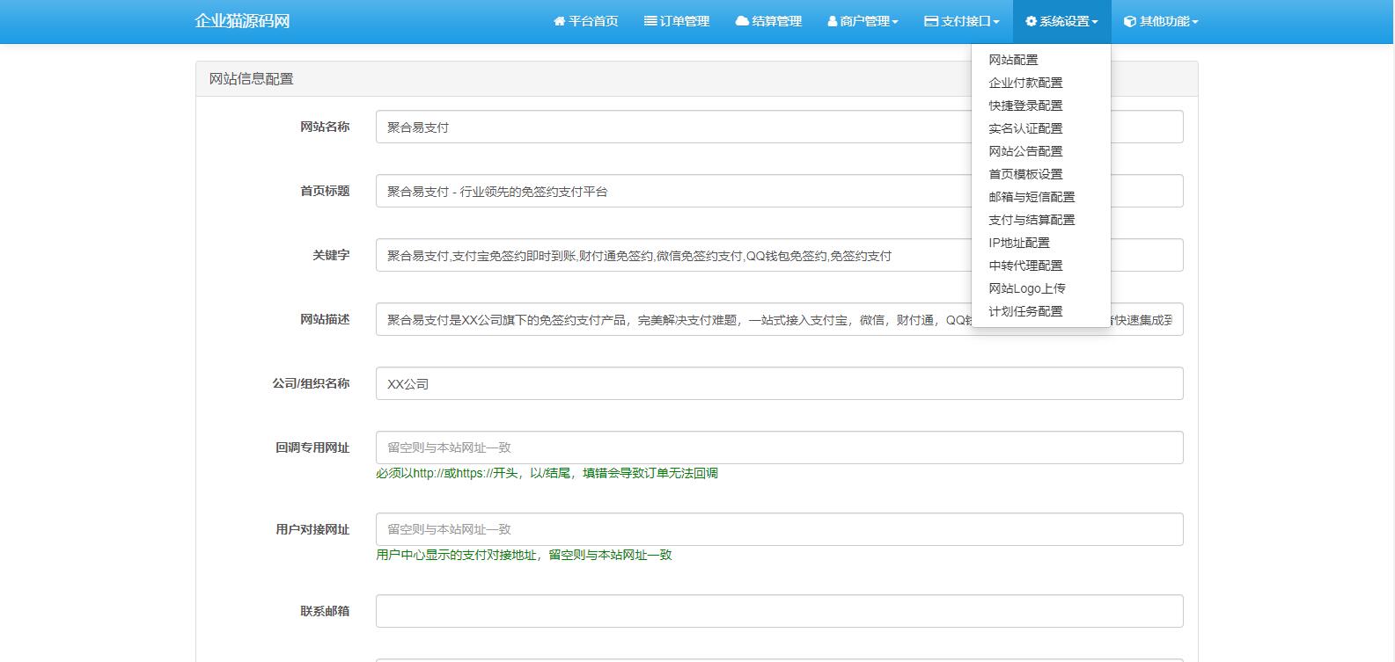Choose 实名认证配置 menu entry
Image resolution: width=1395 pixels, height=662 pixels.
[1025, 128]
